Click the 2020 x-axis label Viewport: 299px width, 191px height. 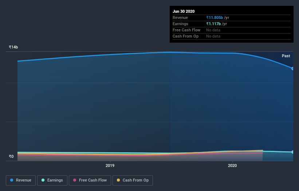click(x=232, y=165)
